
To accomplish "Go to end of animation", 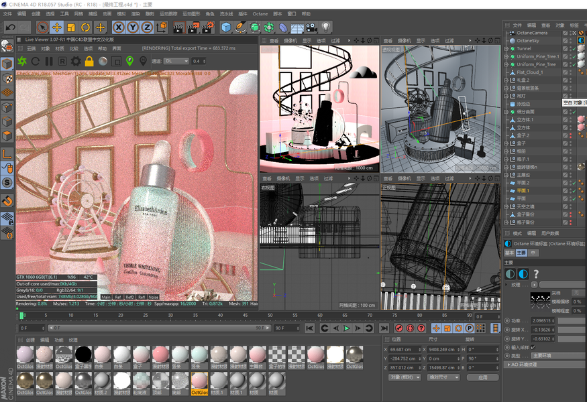I will [384, 328].
